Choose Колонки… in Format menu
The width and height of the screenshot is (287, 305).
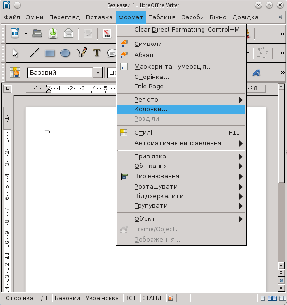pos(181,109)
